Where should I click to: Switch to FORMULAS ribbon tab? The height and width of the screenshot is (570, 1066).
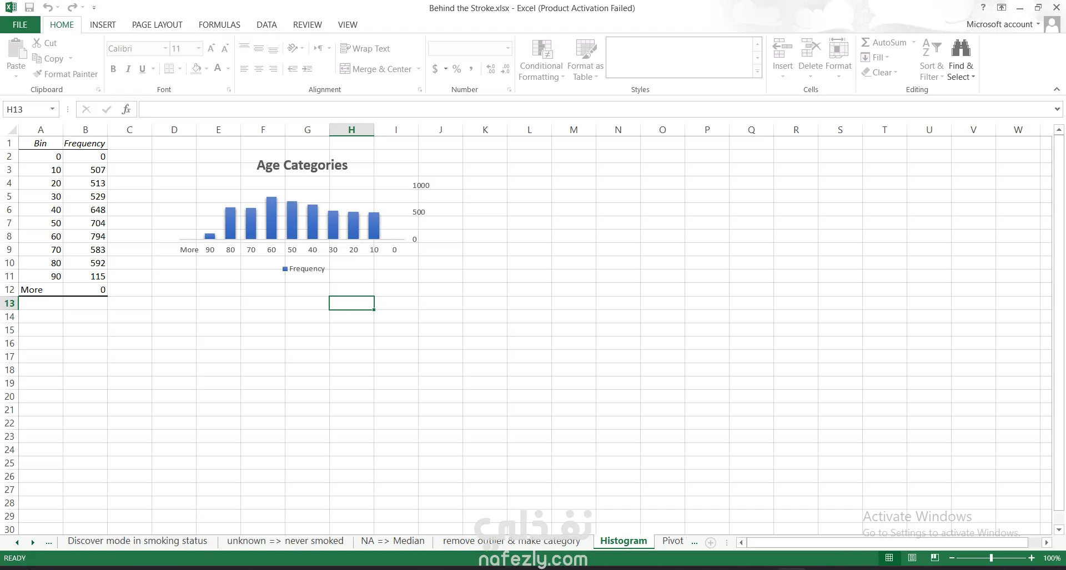coord(219,24)
